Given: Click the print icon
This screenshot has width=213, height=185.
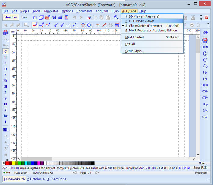Looking at the screenshot, I should [60, 17].
